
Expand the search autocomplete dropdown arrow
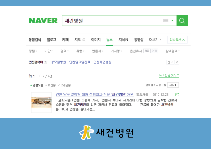(x=172, y=21)
